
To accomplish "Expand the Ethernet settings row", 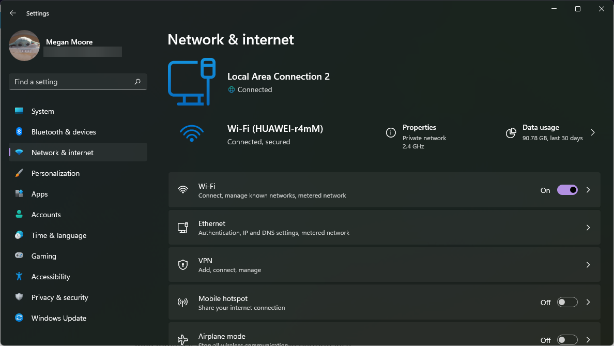I will pos(588,227).
